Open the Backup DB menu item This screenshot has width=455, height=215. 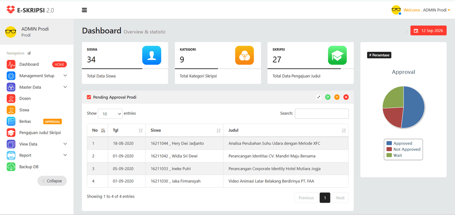pyautogui.click(x=29, y=167)
